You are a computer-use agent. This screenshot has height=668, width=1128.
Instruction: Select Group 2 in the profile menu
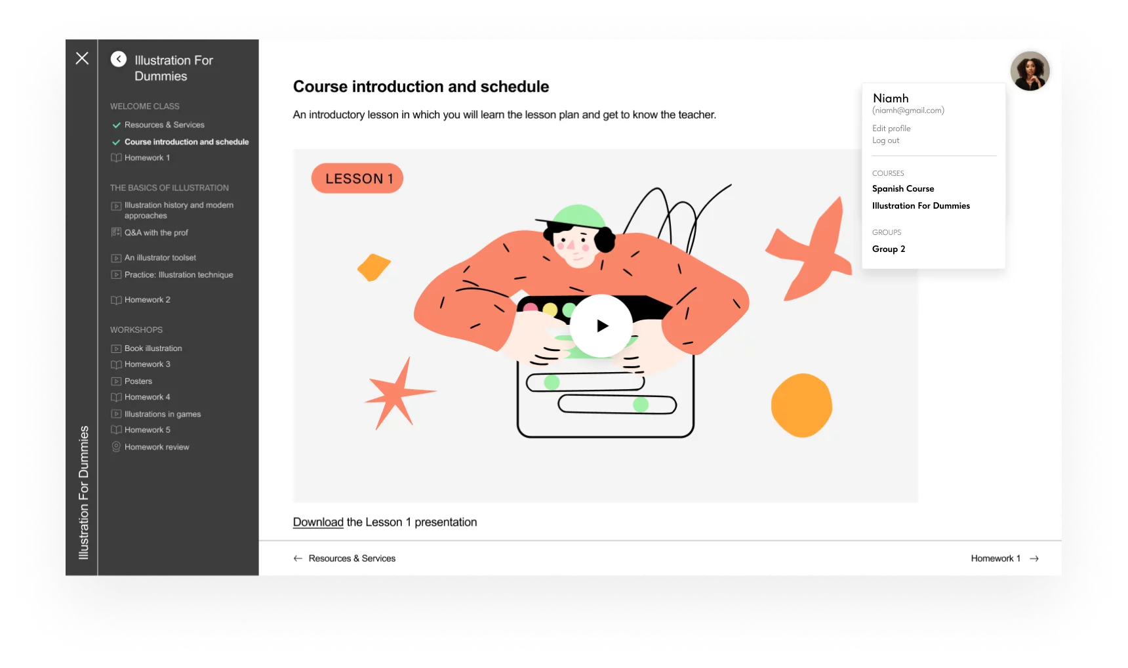coord(889,249)
